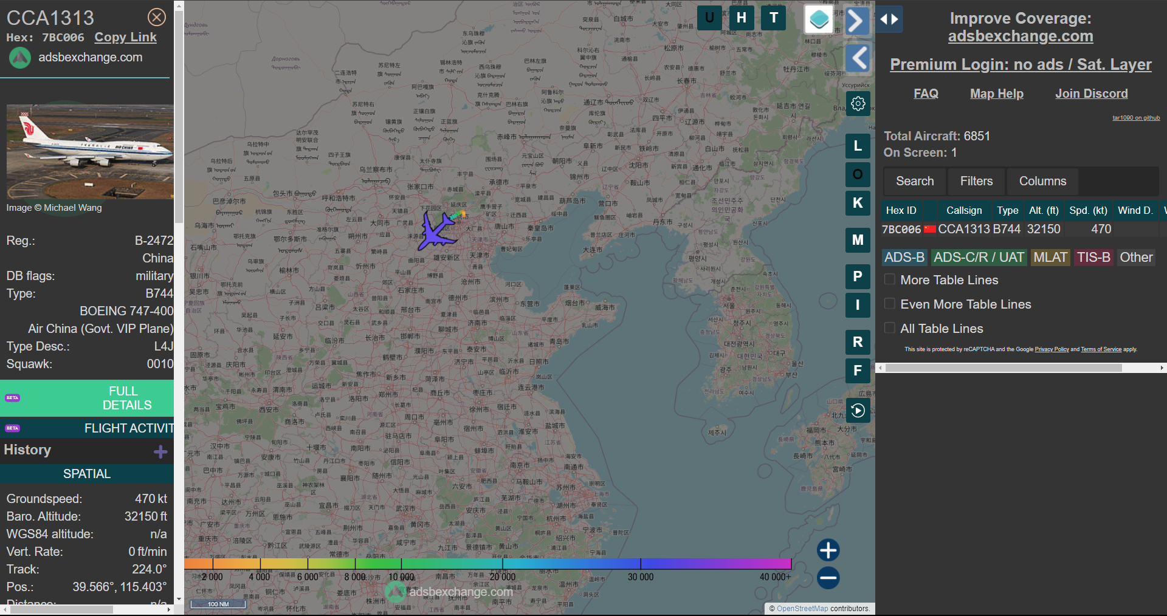Switch to the Columns tab

1042,181
